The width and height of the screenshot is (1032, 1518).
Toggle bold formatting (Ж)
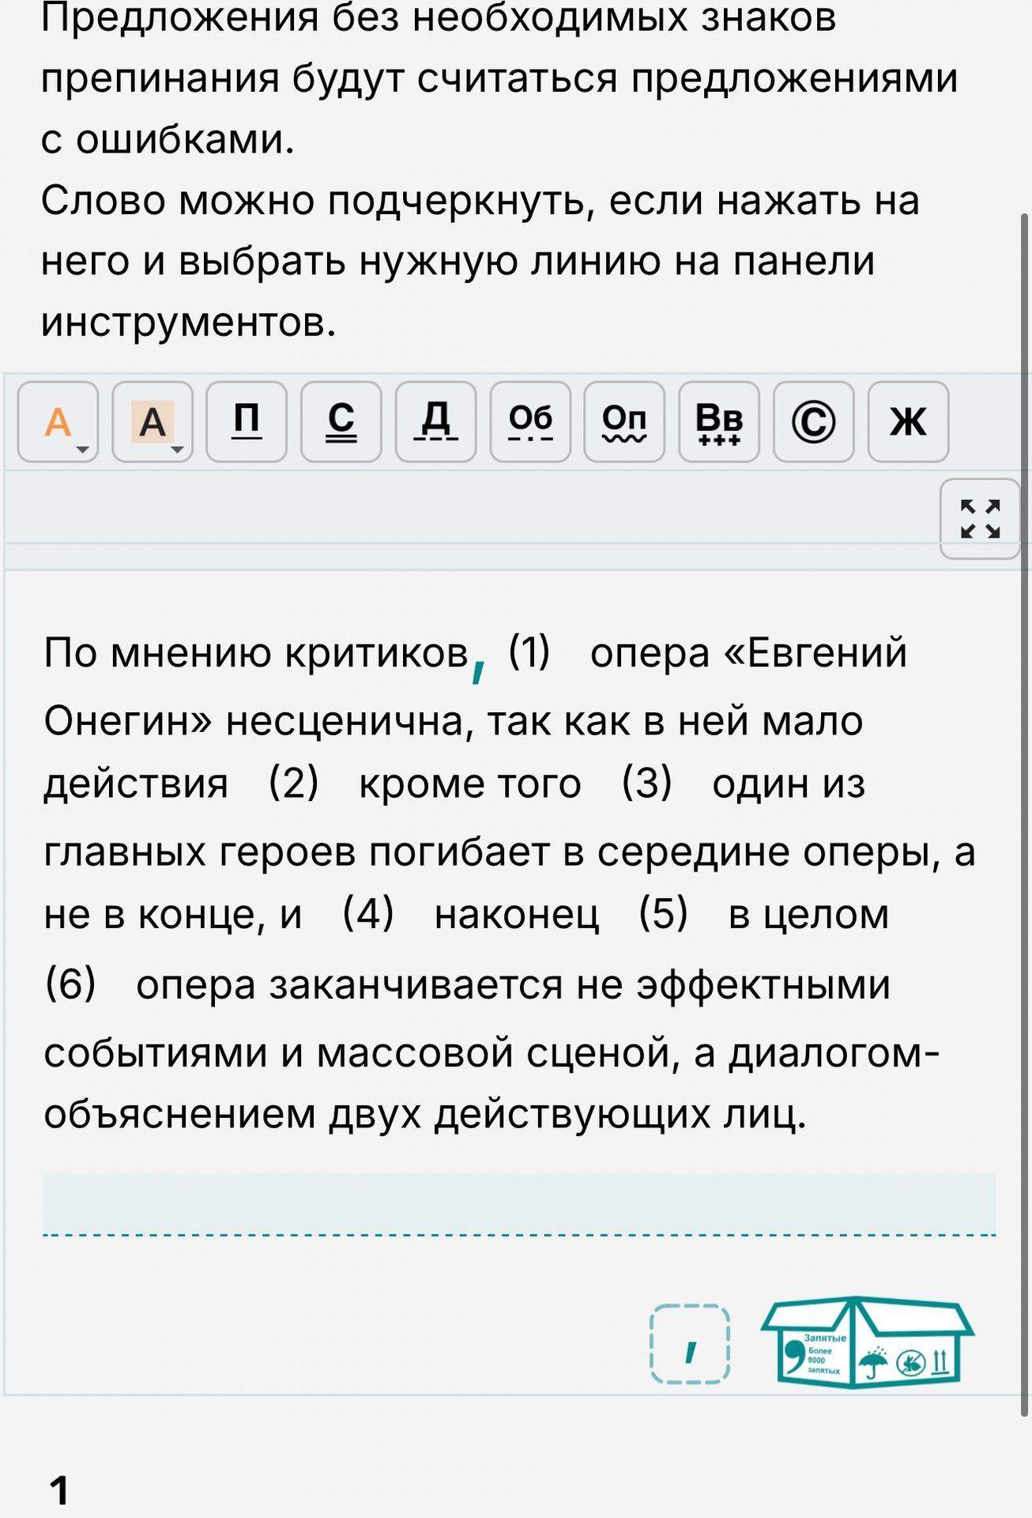pyautogui.click(x=908, y=421)
